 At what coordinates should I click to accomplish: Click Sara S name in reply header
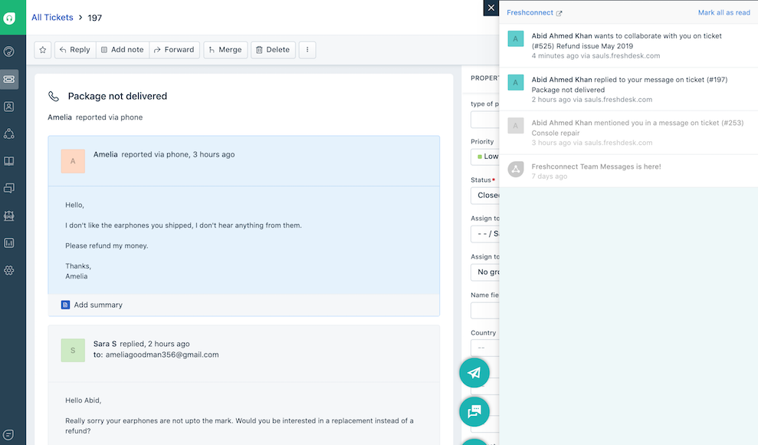105,344
